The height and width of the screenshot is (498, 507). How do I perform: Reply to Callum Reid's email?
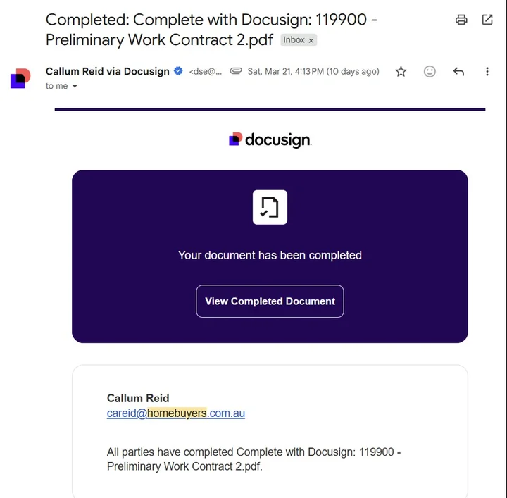[458, 71]
